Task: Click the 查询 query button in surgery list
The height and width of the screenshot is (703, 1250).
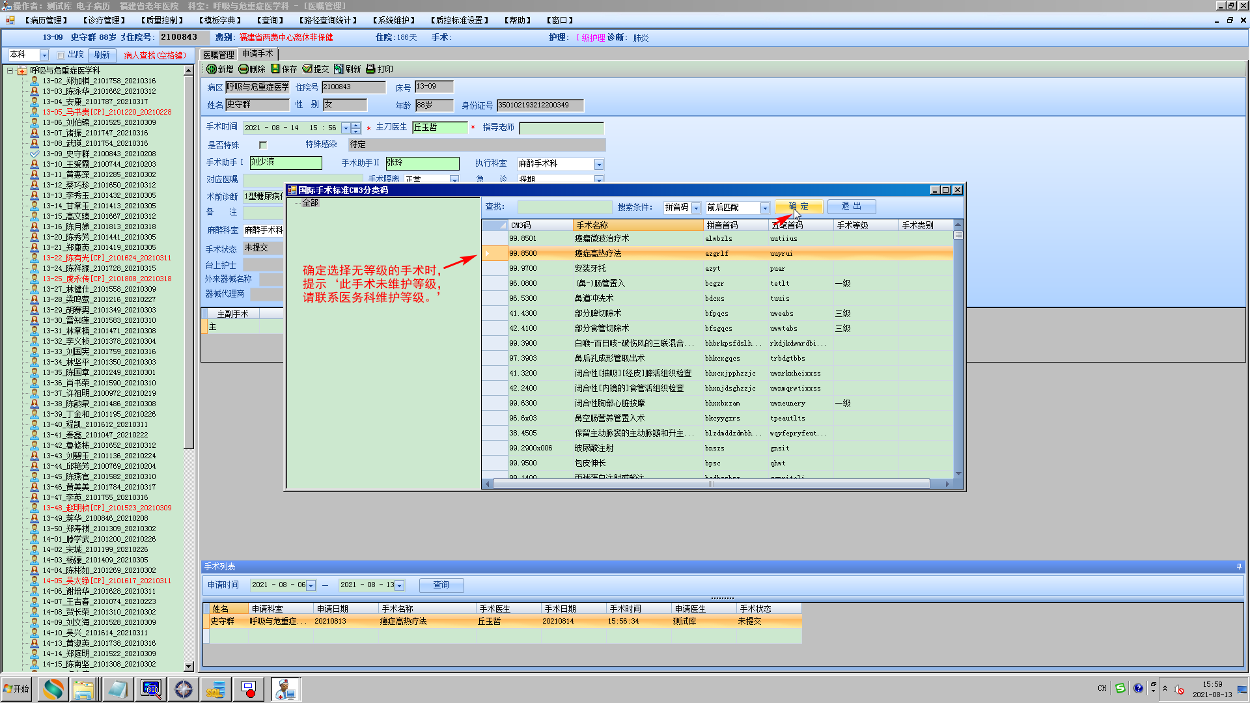Action: (x=441, y=585)
